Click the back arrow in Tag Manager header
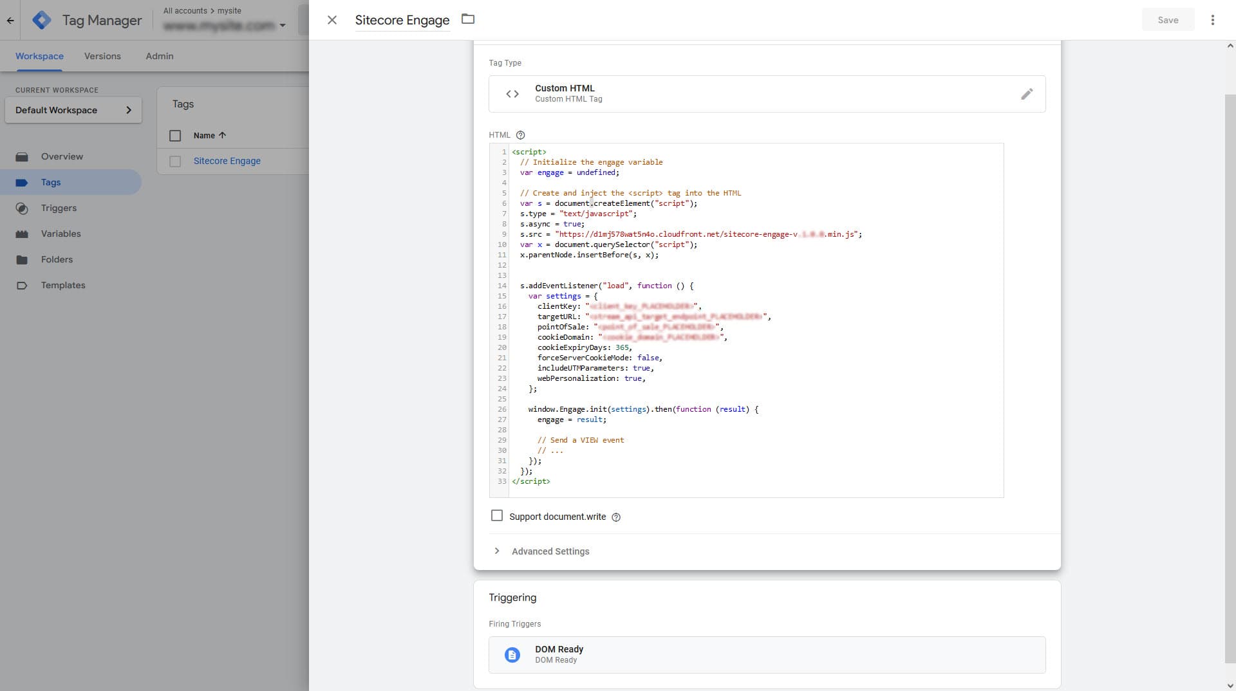 tap(10, 20)
